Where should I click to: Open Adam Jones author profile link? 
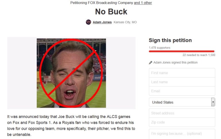[x=102, y=22]
